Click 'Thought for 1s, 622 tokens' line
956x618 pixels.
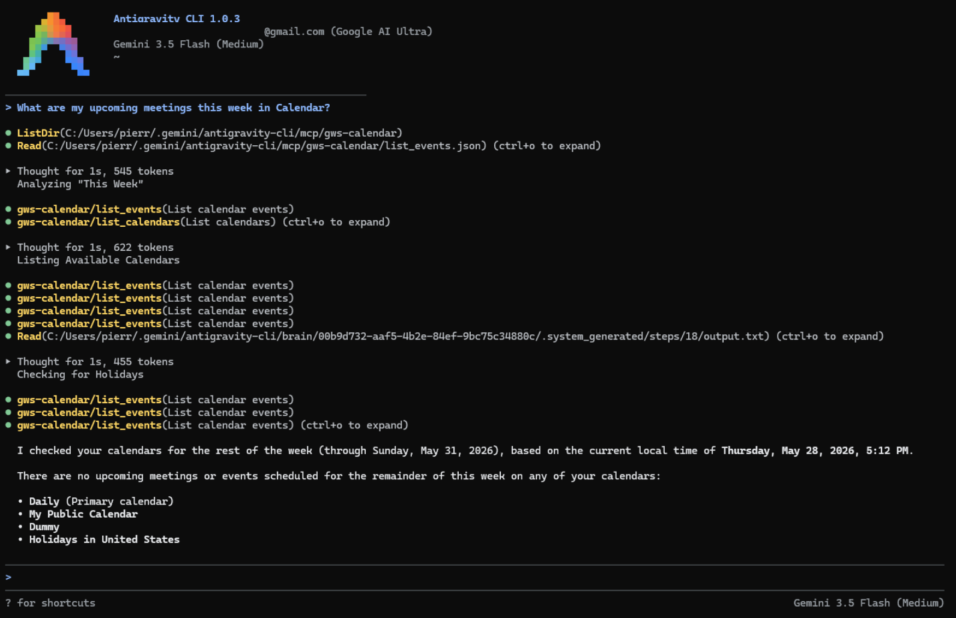click(95, 247)
